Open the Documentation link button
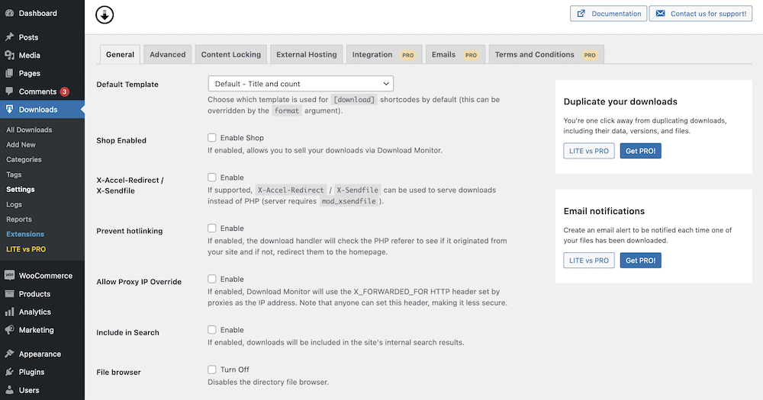This screenshot has width=763, height=400. coord(608,14)
